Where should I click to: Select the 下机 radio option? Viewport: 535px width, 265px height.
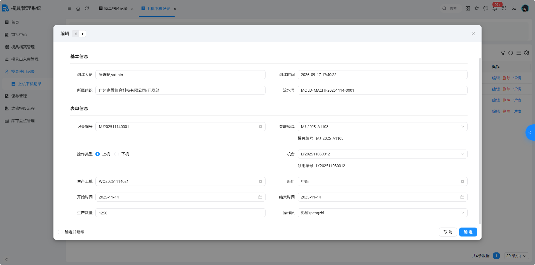tap(117, 154)
